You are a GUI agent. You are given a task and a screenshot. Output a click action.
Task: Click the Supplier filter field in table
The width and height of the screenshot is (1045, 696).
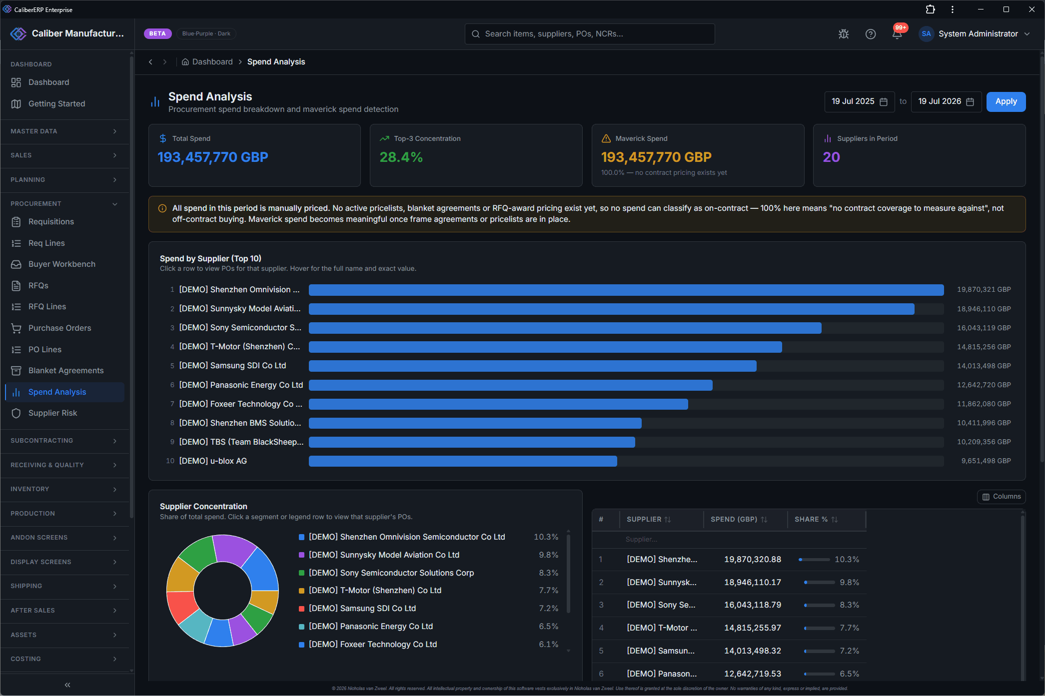tap(661, 540)
